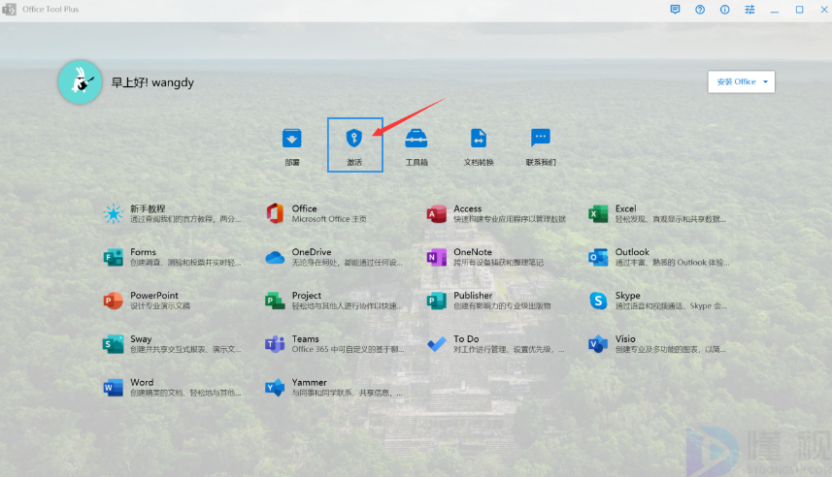Open the 联系我们 chat bubble icon
This screenshot has height=477, width=832.
pos(540,138)
